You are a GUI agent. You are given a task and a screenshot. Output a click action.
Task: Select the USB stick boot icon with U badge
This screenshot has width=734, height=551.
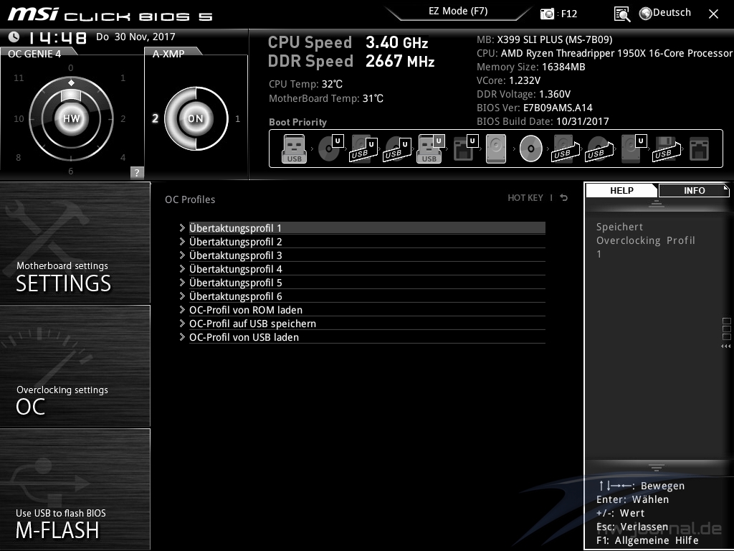coord(431,149)
